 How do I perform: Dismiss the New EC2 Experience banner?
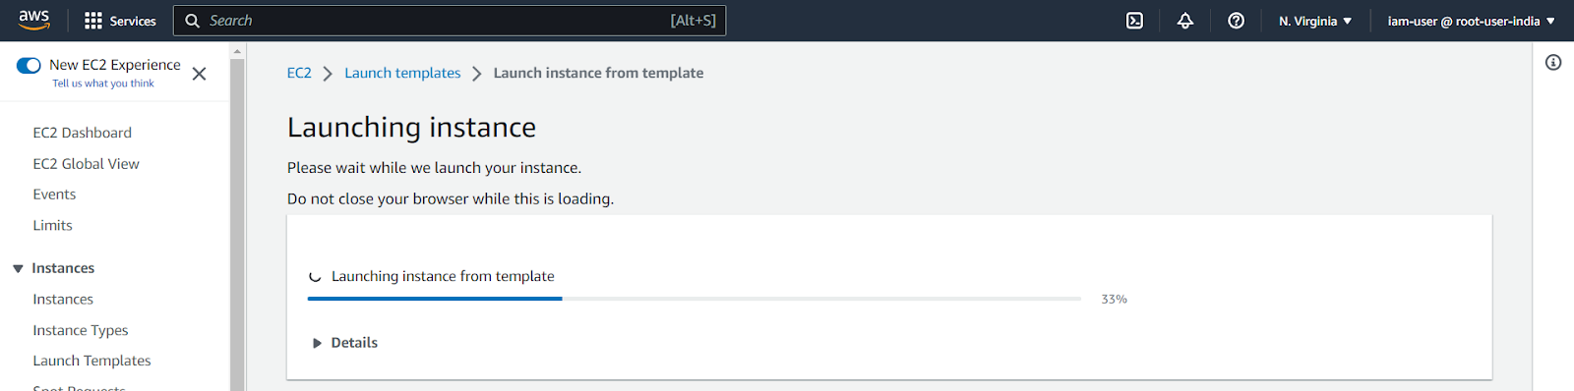click(199, 74)
